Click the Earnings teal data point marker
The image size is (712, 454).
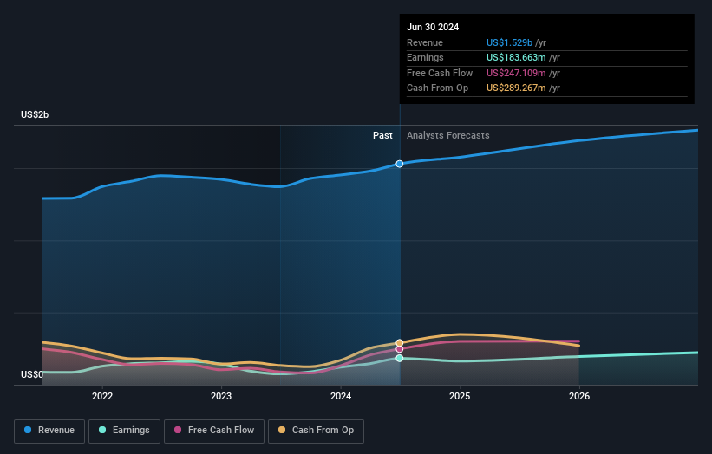click(400, 359)
